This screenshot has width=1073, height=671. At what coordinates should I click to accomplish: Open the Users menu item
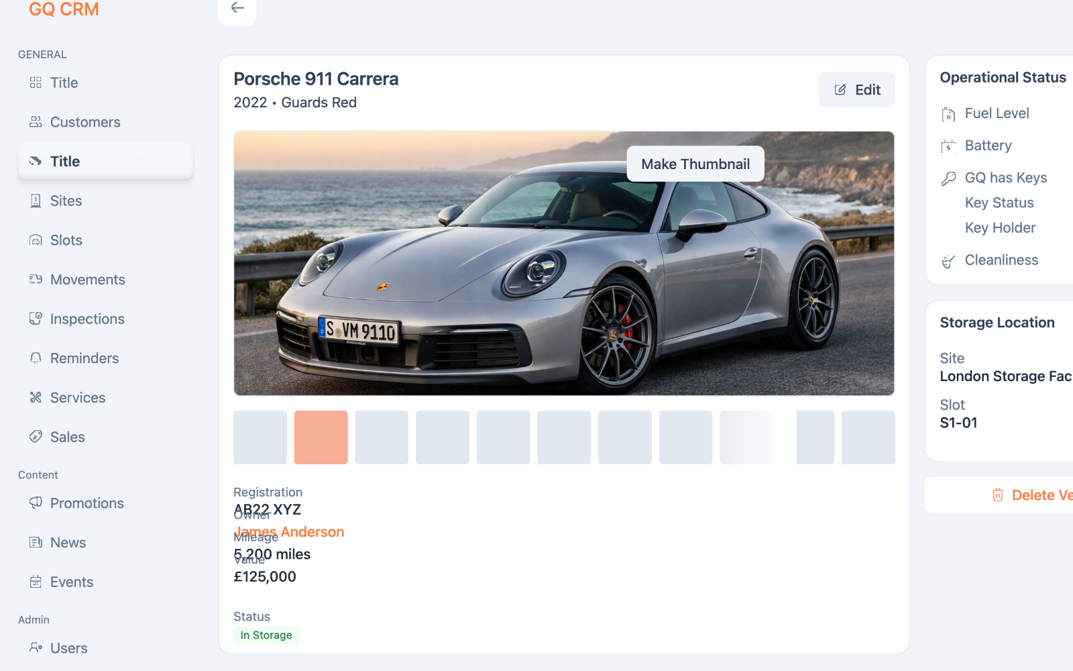tap(105, 648)
